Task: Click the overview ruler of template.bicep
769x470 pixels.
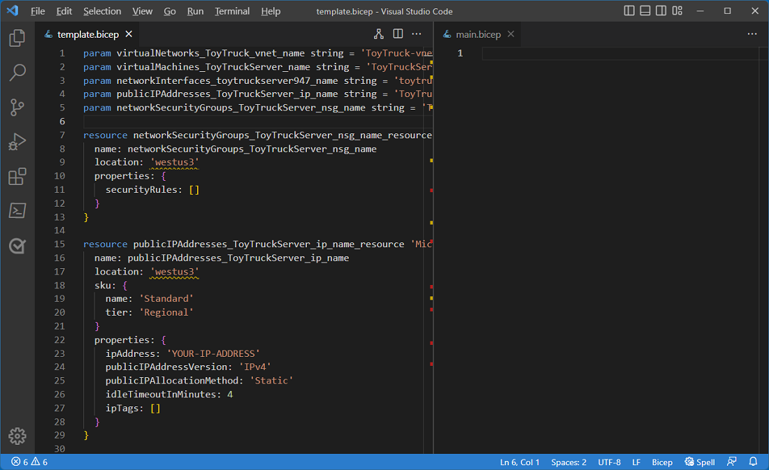Action: (429, 250)
